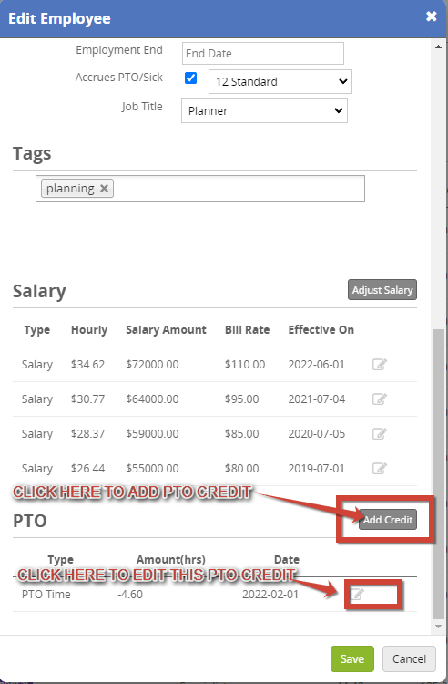Click the Effective On column header
Screen dimensions: 448x684
click(321, 330)
